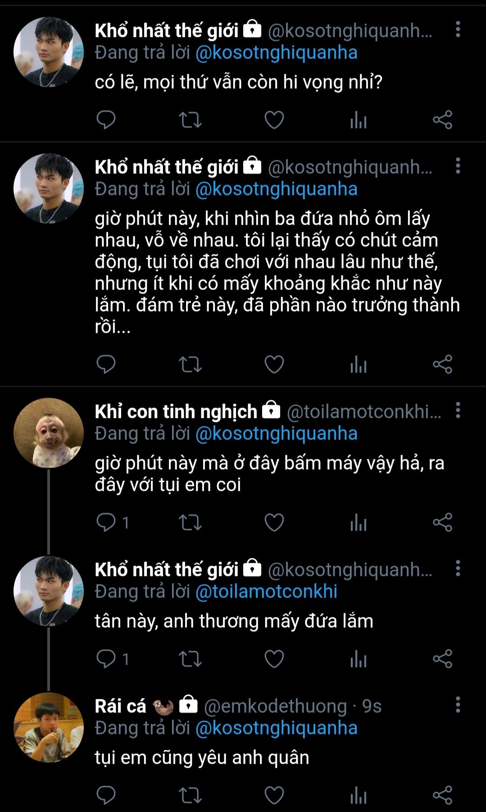Open the "Rái cá" display name
486x812 pixels.
tap(120, 706)
